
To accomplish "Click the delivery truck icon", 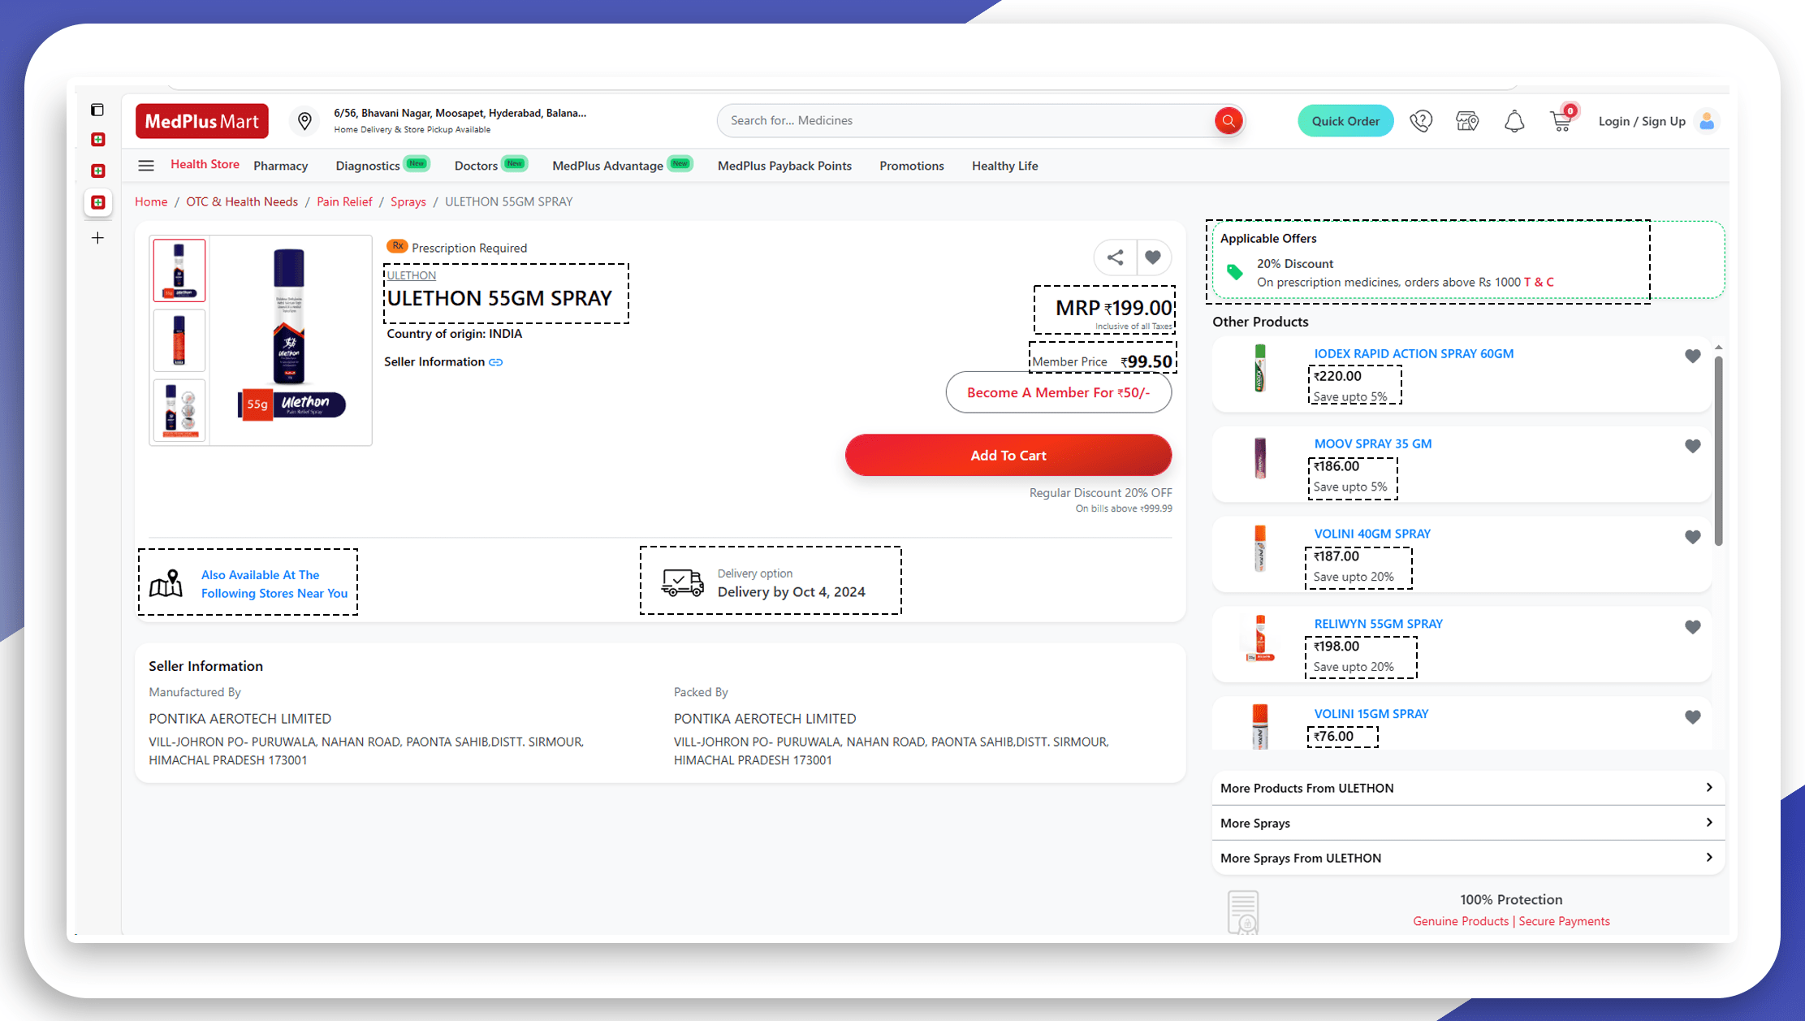I will click(x=682, y=582).
